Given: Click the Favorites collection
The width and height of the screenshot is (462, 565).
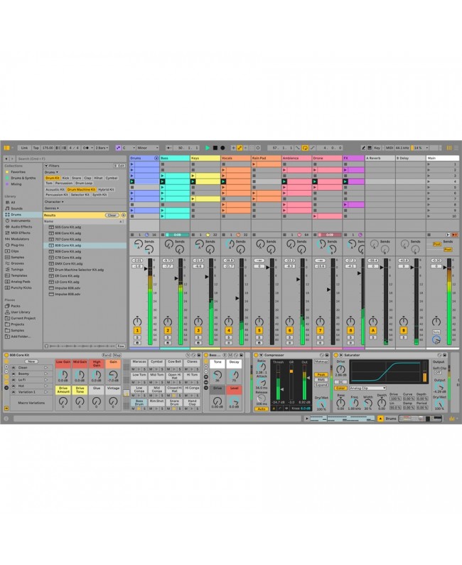Looking at the screenshot, I should pos(18,172).
